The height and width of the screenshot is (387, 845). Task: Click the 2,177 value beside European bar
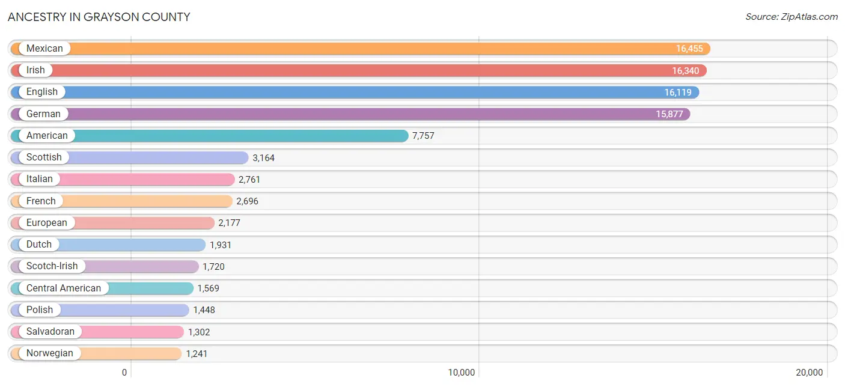point(230,223)
